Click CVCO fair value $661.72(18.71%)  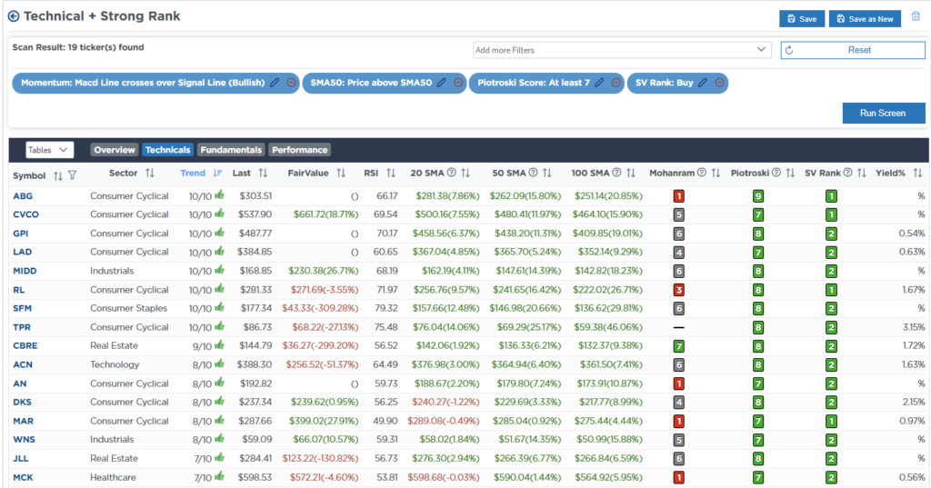coord(325,214)
